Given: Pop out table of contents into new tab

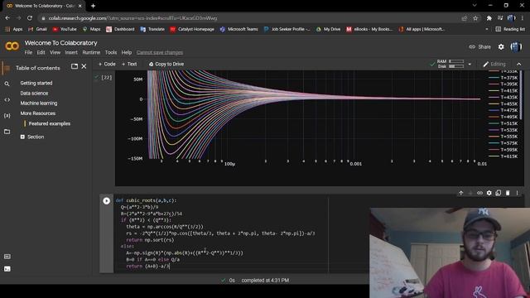Looking at the screenshot, I should tap(75, 66).
